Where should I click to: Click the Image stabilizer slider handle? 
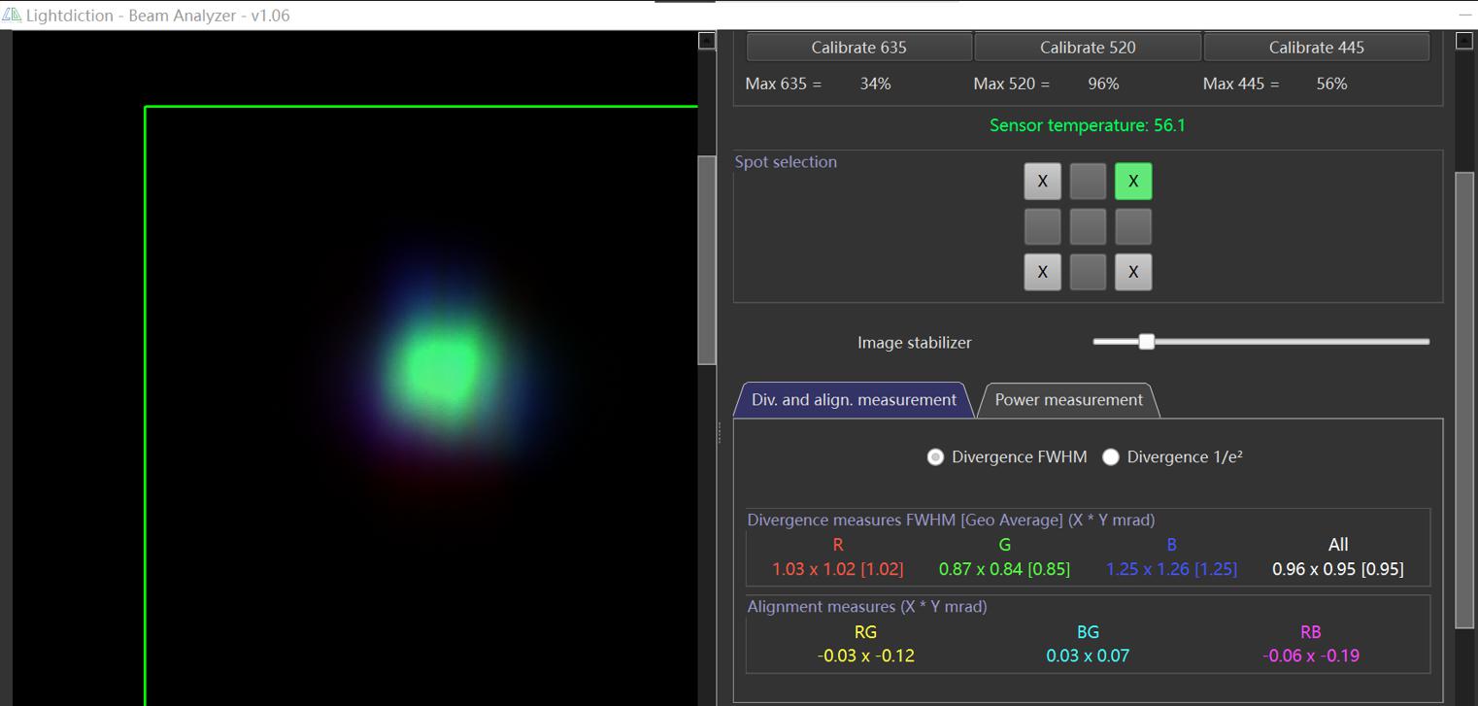point(1147,342)
